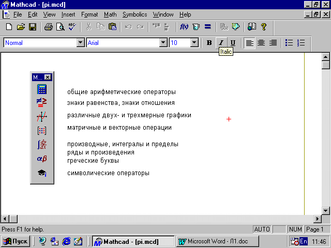This screenshot has height=248, width=331.
Task: Expand the Normal style dropdown
Action: [x=81, y=43]
